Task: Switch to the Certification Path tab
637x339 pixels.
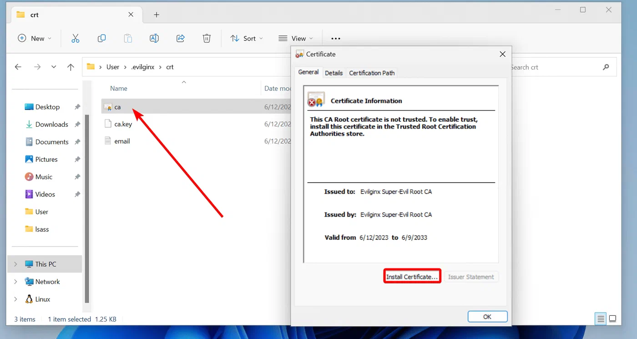Action: click(372, 73)
